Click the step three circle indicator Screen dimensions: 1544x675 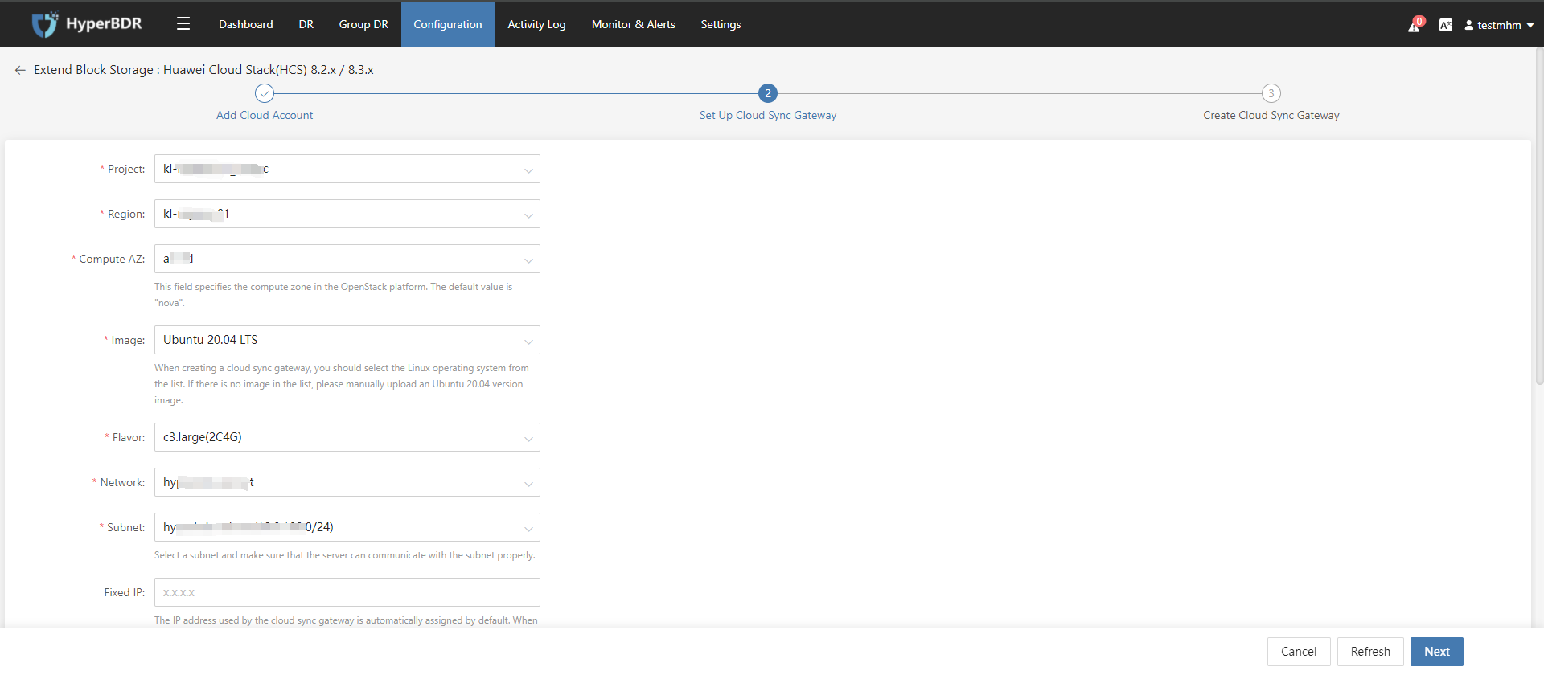tap(1271, 93)
